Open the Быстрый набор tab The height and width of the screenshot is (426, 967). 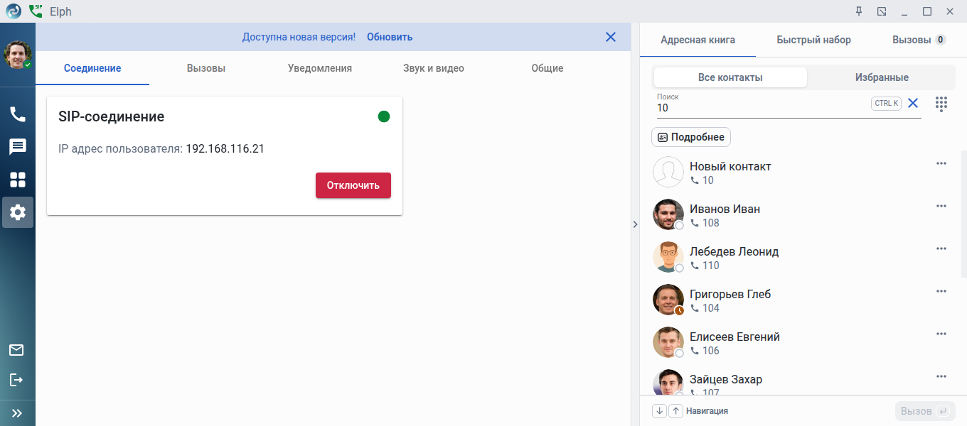(x=813, y=40)
